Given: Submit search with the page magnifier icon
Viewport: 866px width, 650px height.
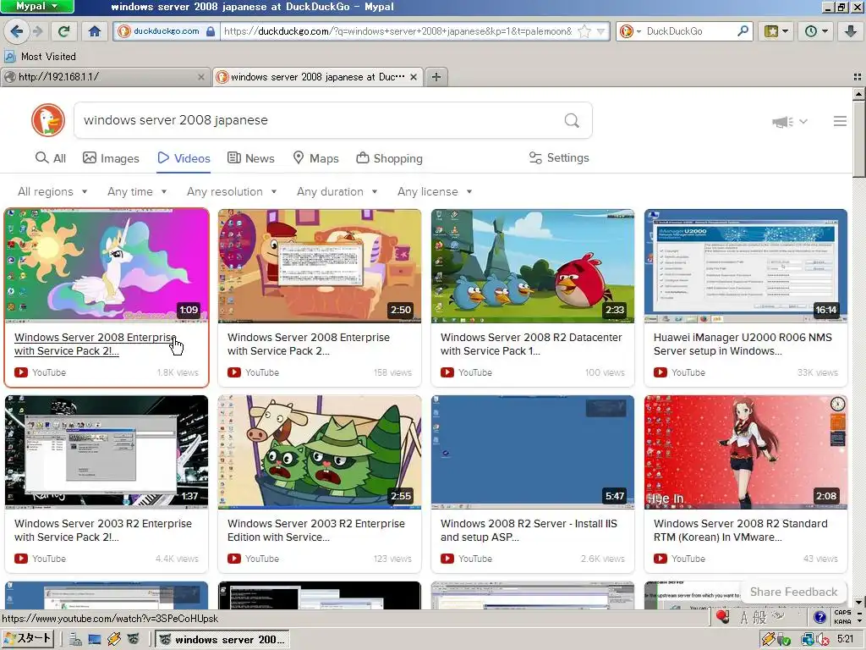Looking at the screenshot, I should click(x=572, y=120).
